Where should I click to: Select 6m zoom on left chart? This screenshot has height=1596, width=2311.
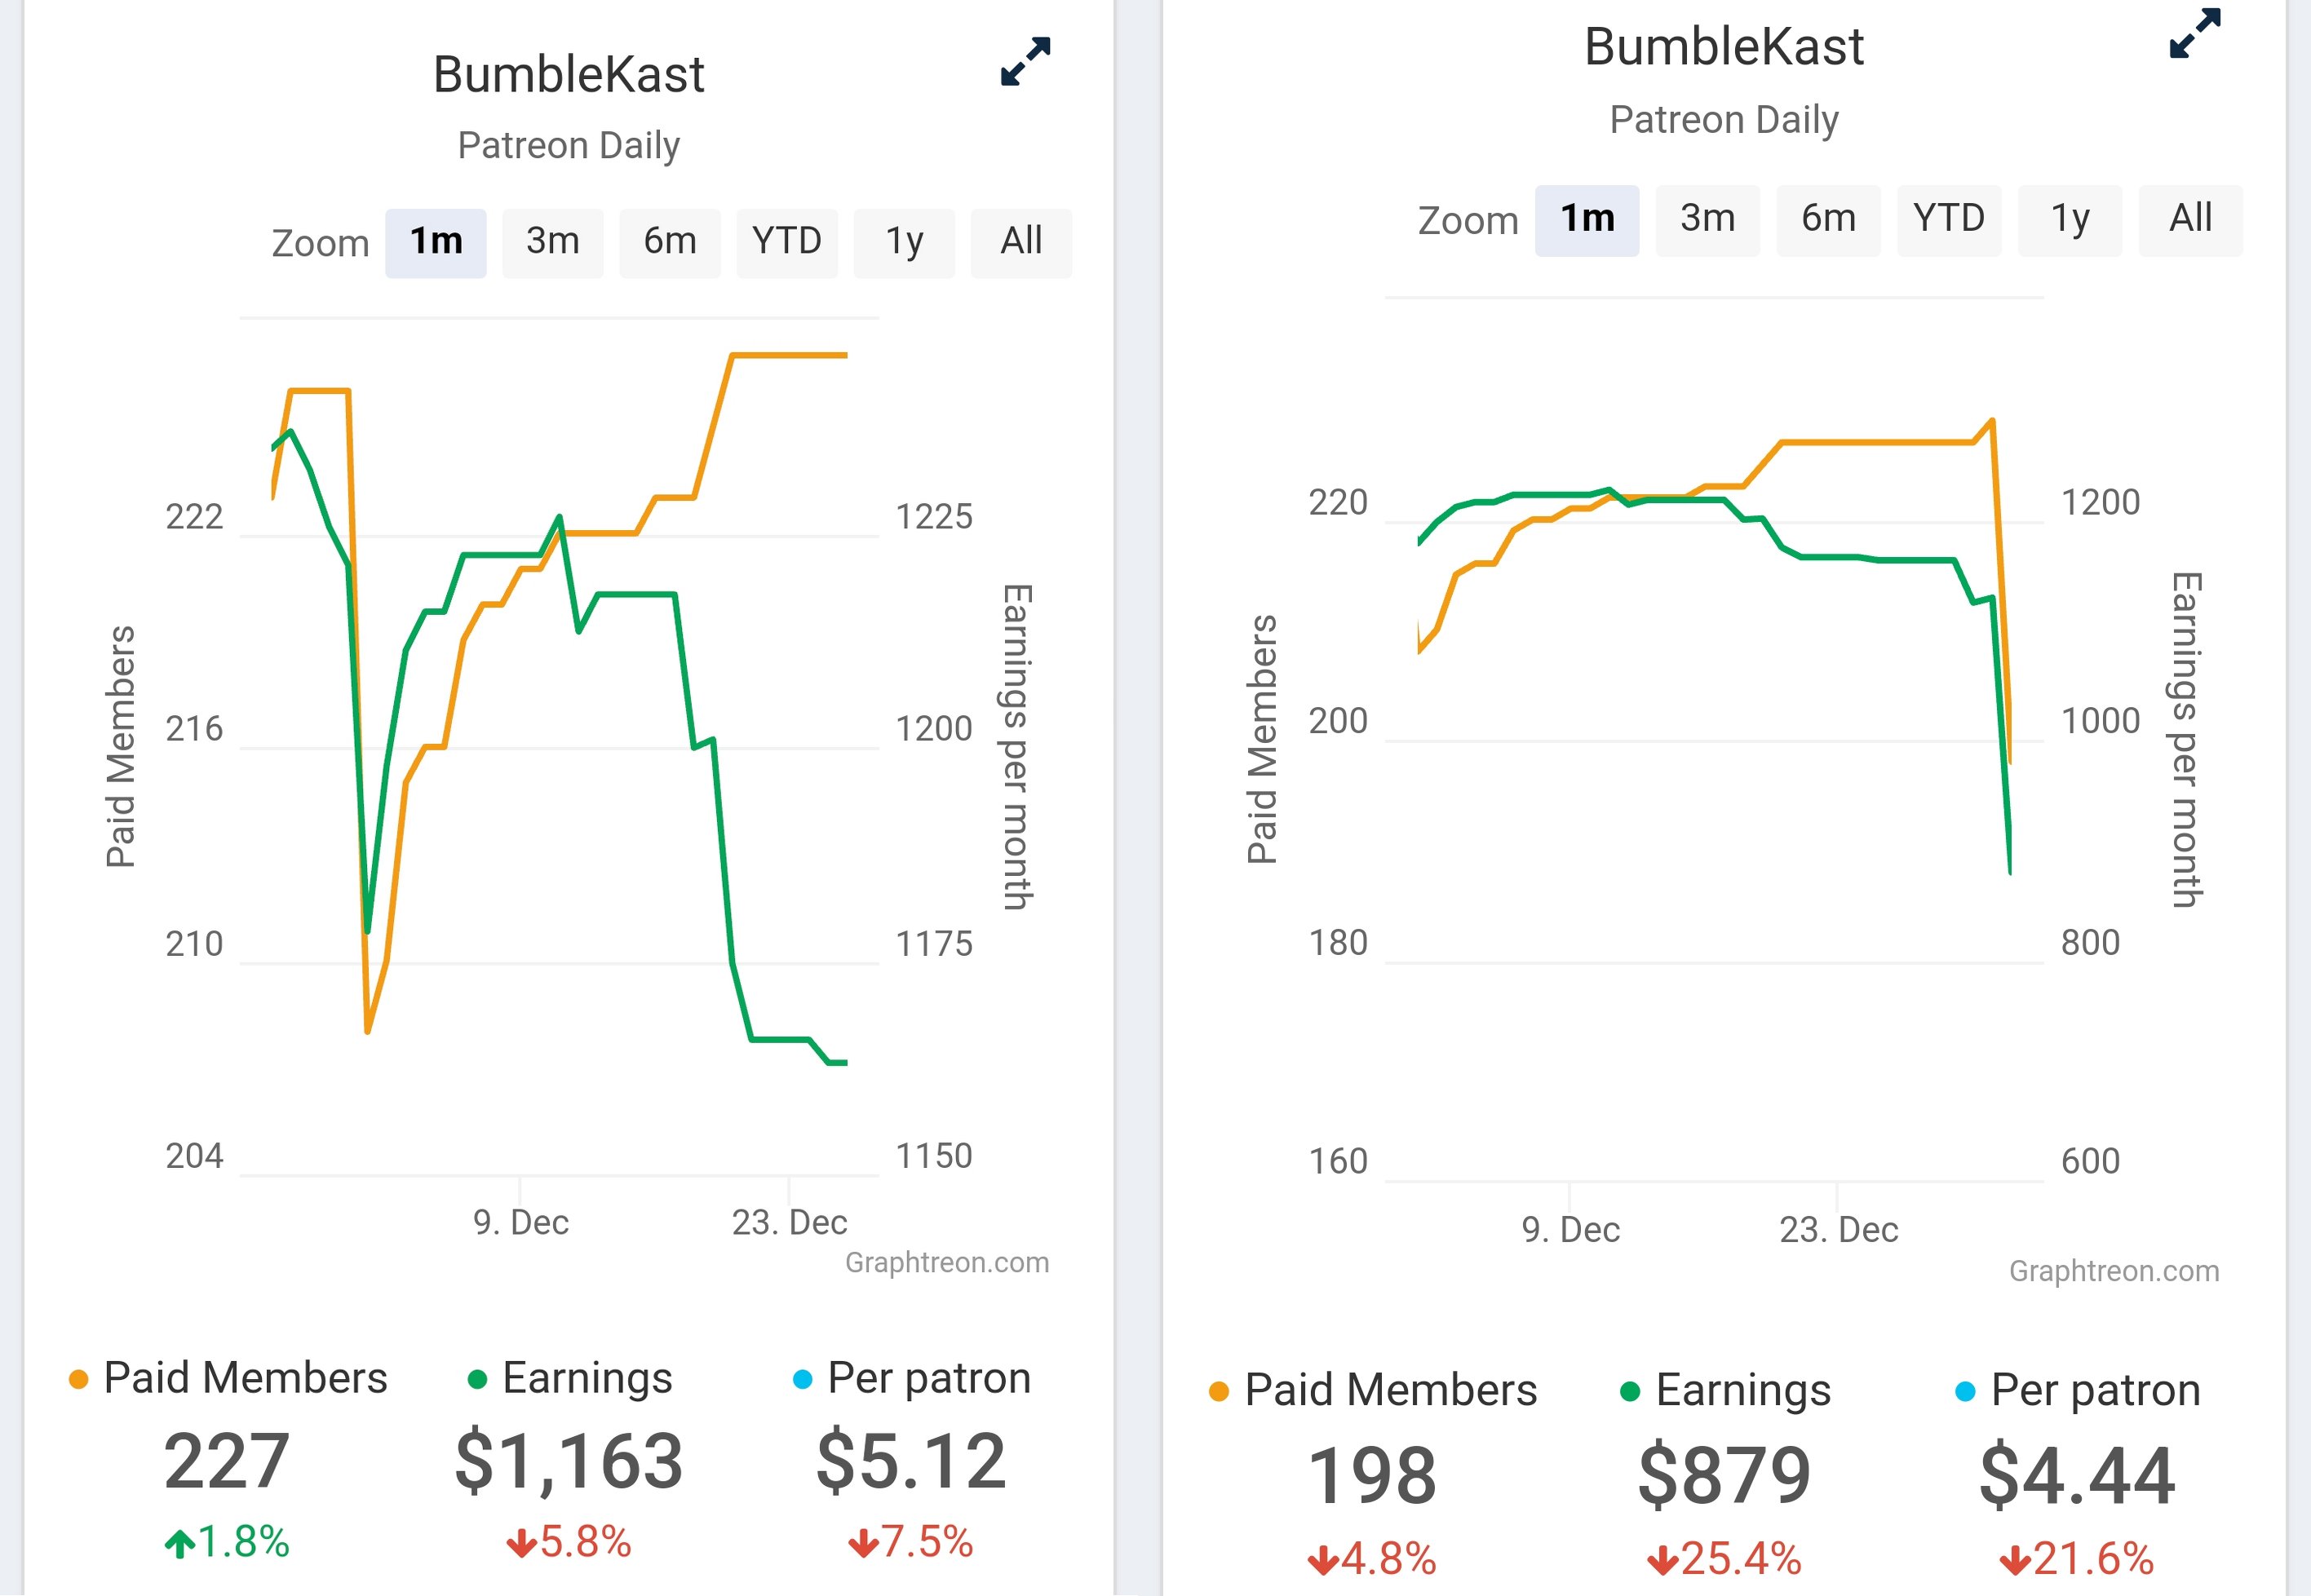[669, 242]
